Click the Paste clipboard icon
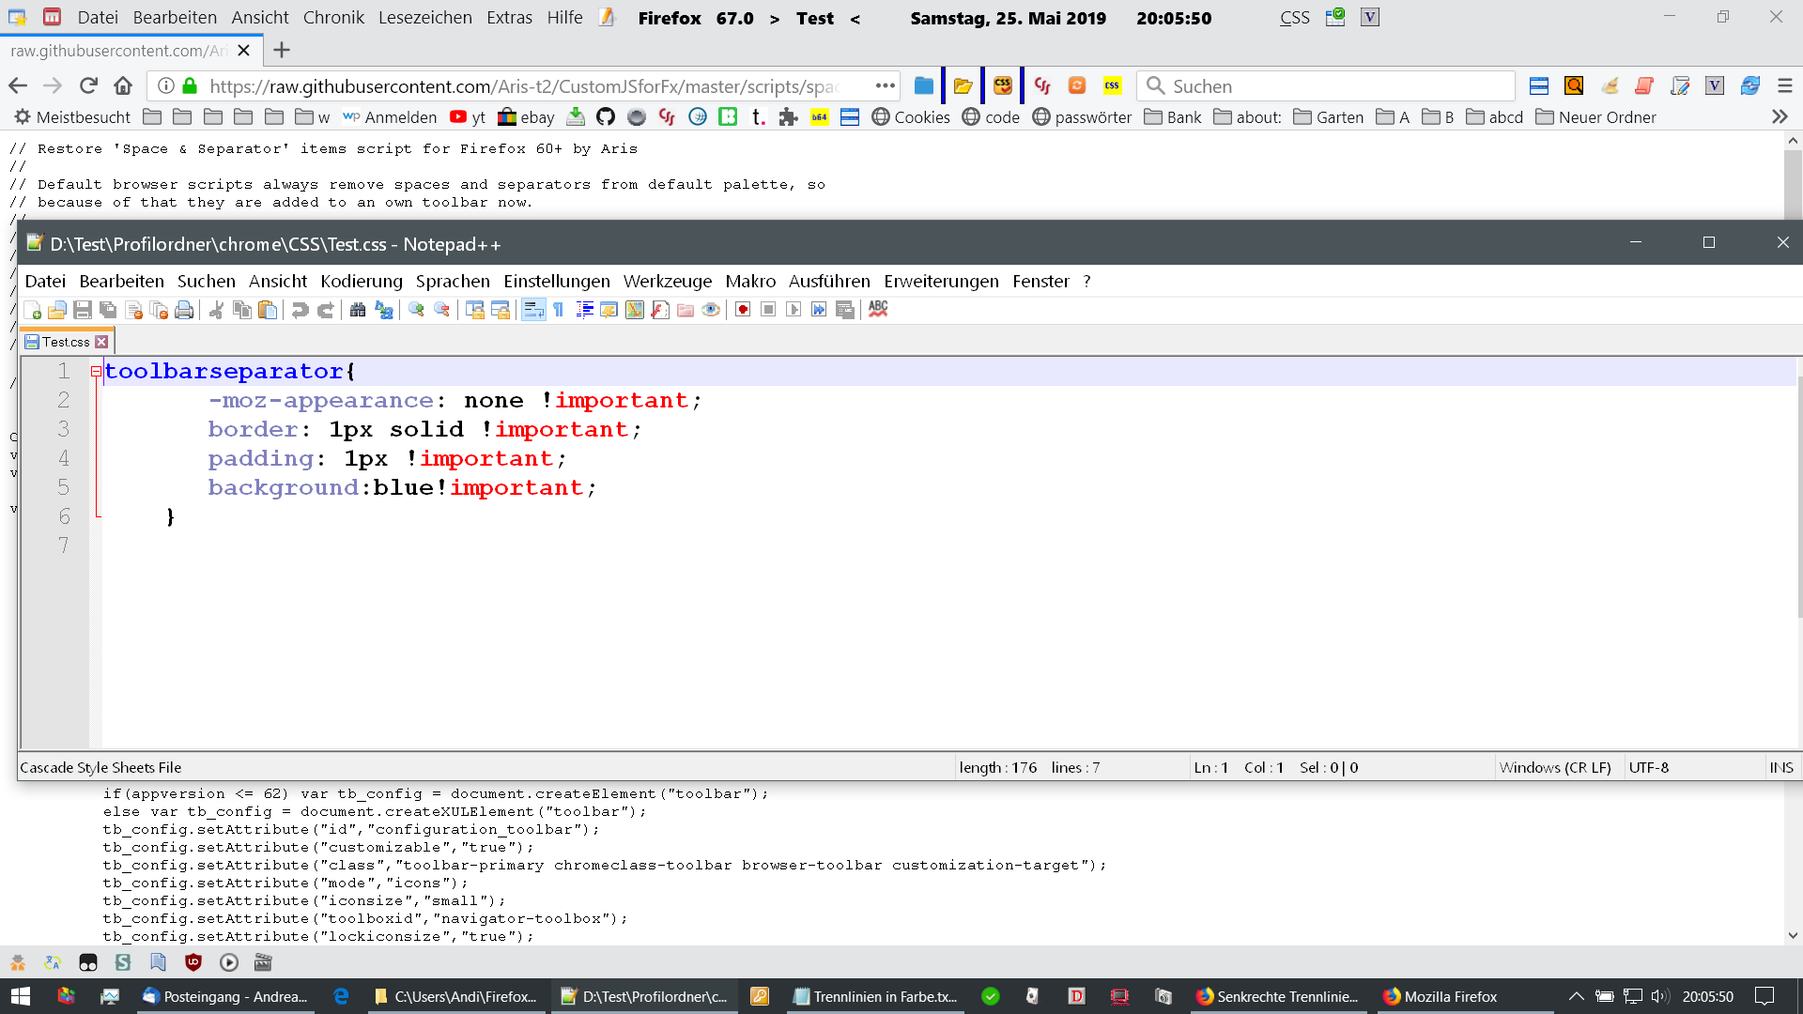Image resolution: width=1803 pixels, height=1014 pixels. [x=268, y=310]
